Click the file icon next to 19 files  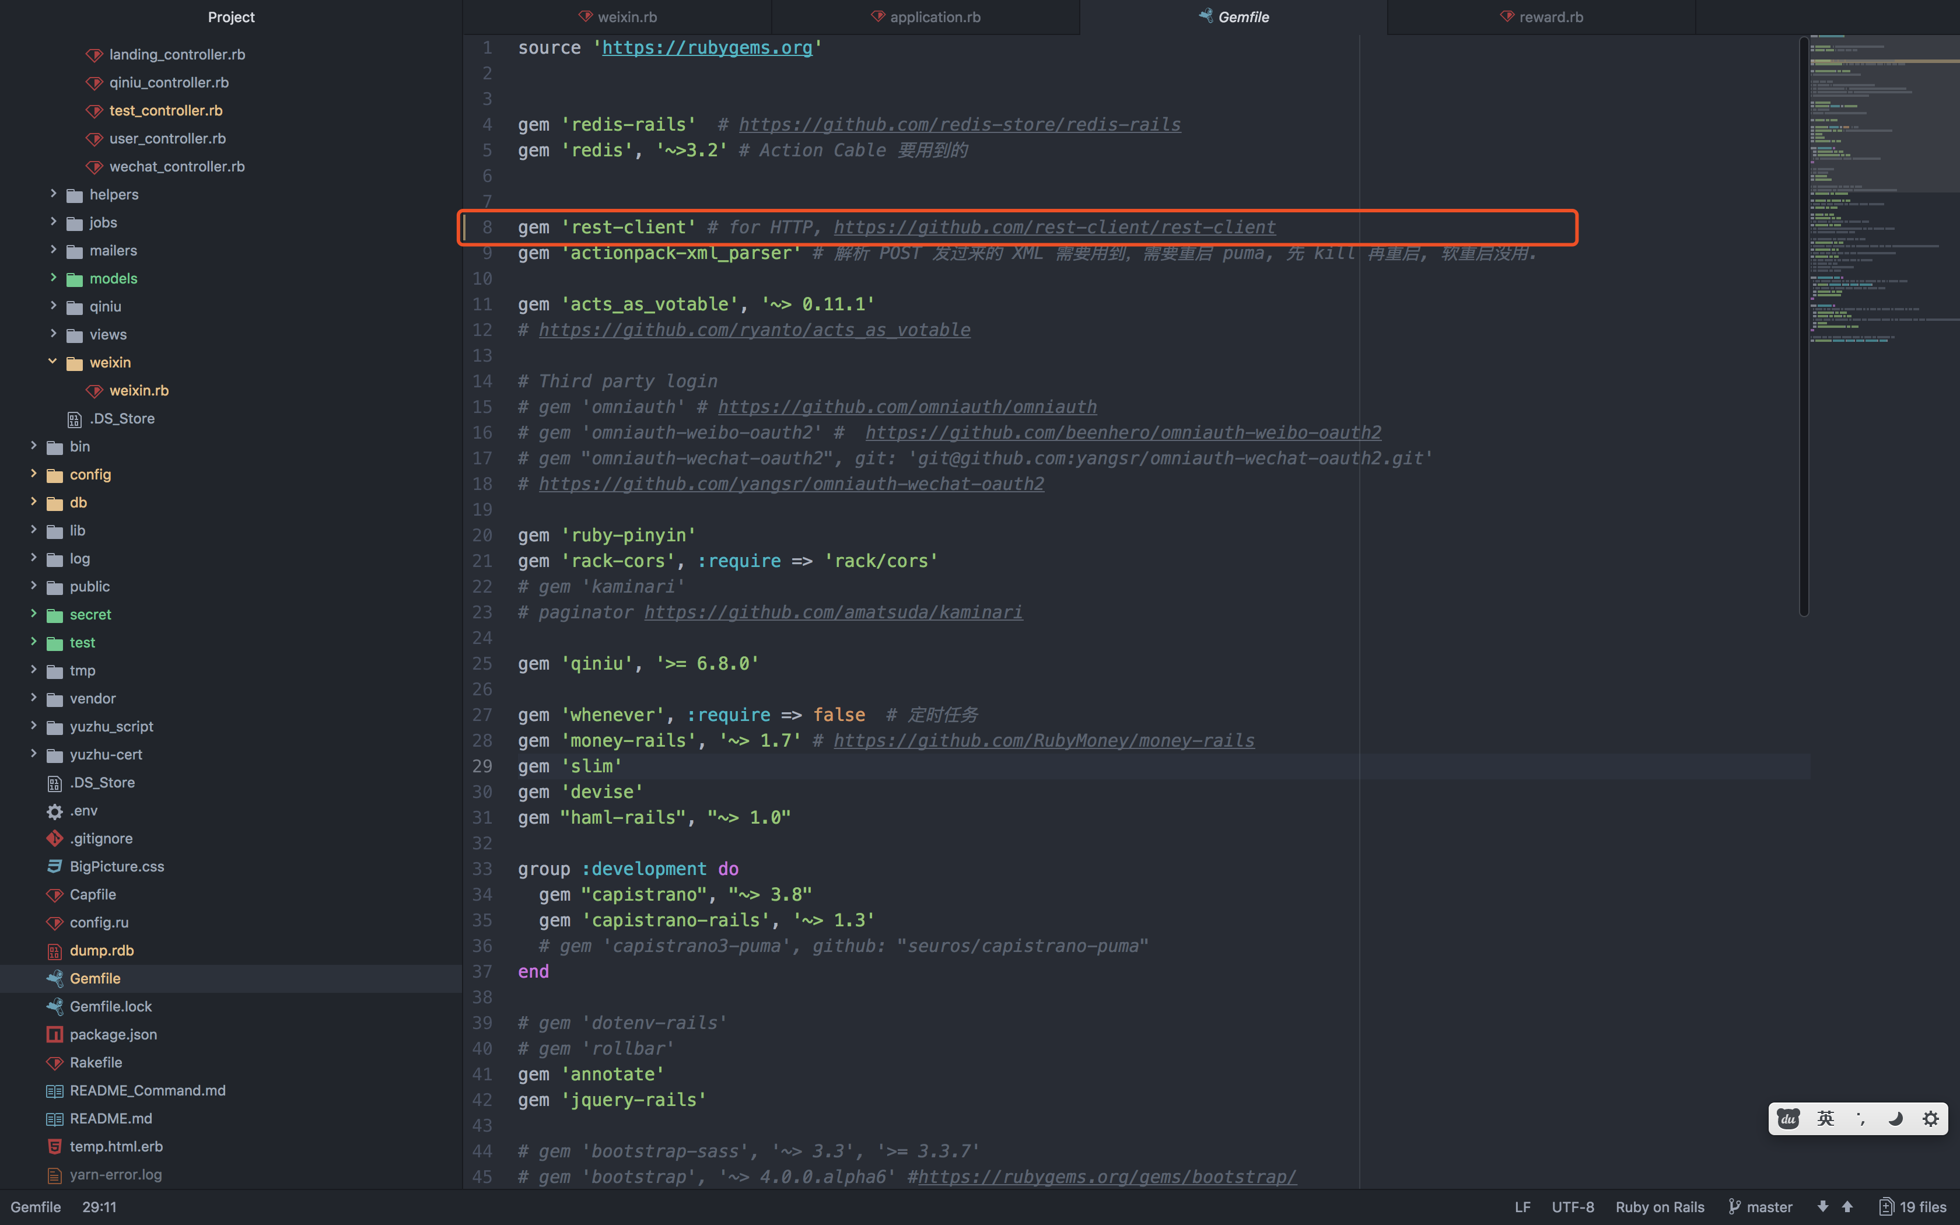click(1887, 1206)
